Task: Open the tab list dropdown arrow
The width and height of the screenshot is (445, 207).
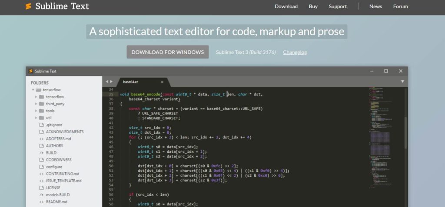Action: point(402,82)
